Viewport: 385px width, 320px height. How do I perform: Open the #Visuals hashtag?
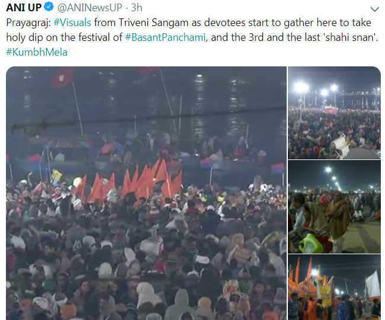coord(72,23)
